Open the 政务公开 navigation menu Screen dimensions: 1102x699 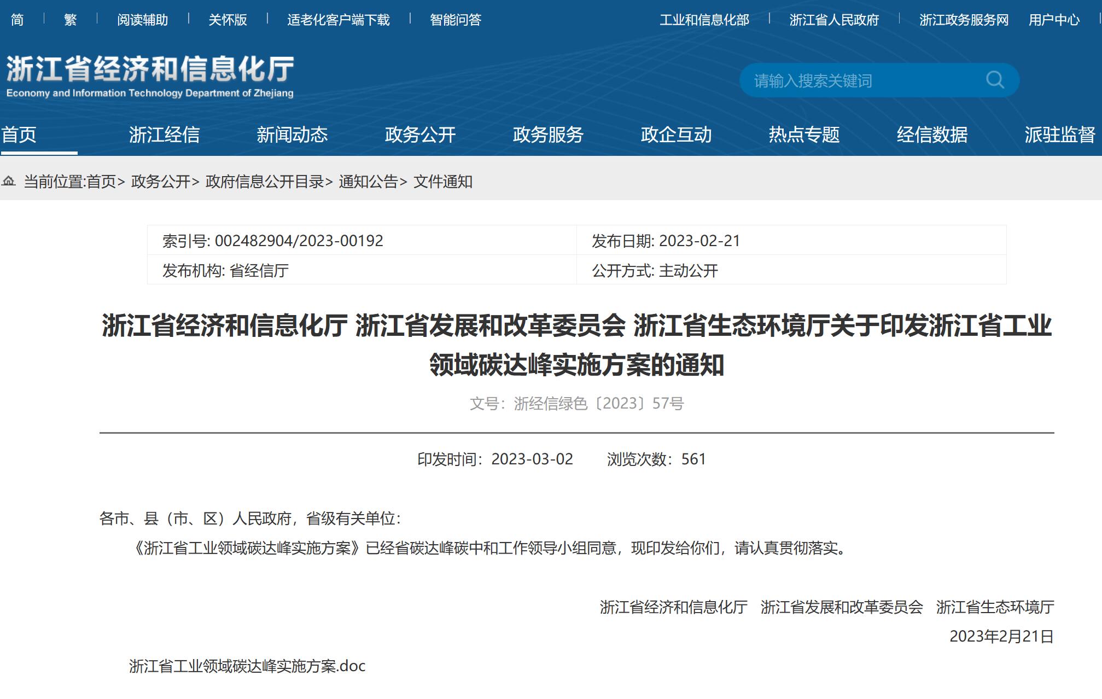click(420, 134)
